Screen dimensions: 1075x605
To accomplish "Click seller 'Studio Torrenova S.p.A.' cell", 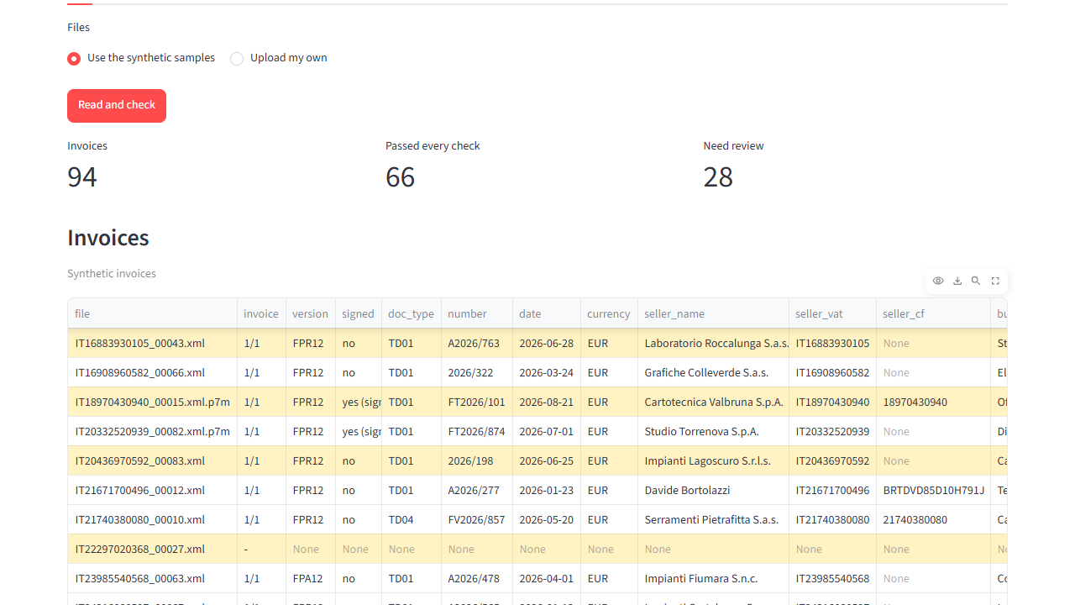I will pyautogui.click(x=713, y=431).
